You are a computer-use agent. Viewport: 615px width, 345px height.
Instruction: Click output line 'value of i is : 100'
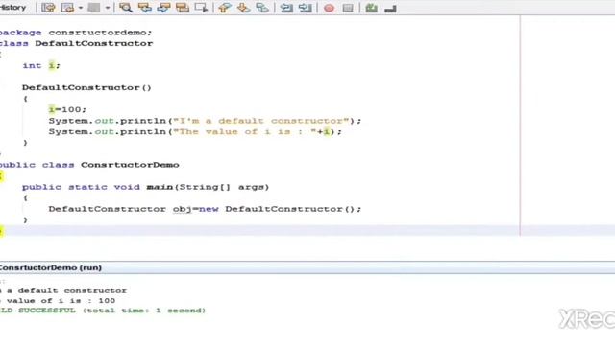click(x=61, y=301)
